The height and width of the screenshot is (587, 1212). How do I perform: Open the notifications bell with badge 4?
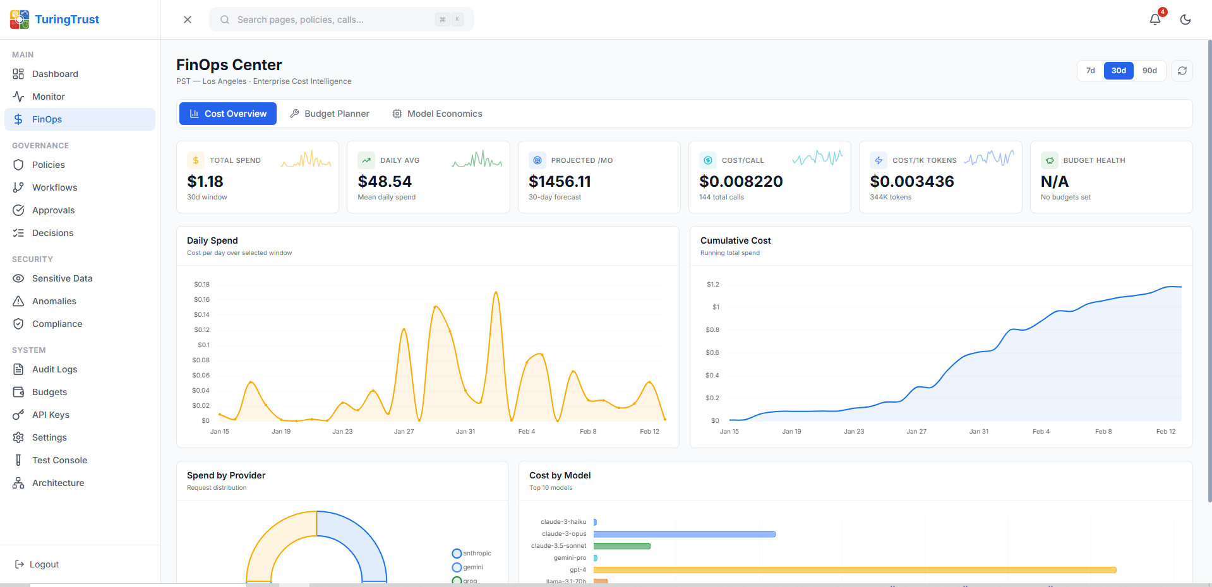pyautogui.click(x=1155, y=20)
